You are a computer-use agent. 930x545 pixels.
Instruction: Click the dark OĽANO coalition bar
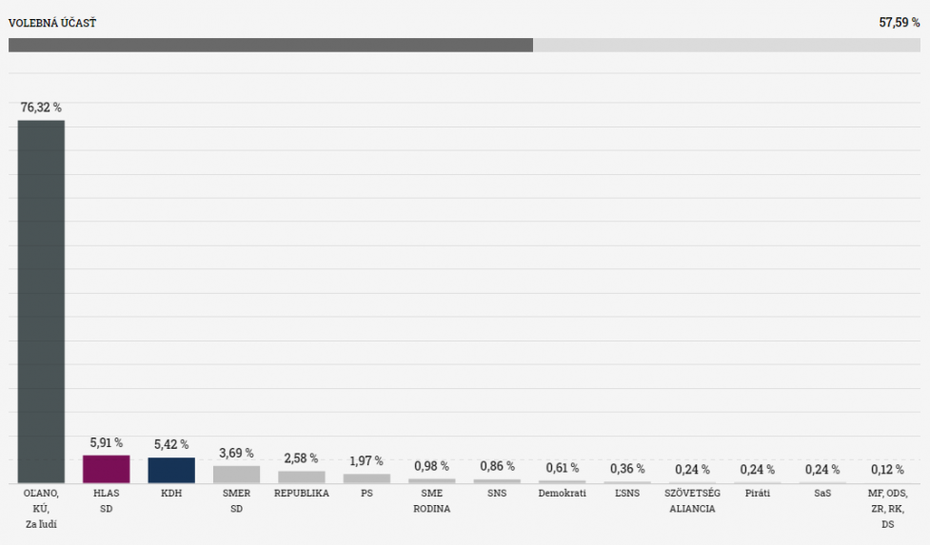pos(41,302)
